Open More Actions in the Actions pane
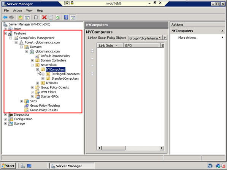227x170 pixels. pos(187,38)
